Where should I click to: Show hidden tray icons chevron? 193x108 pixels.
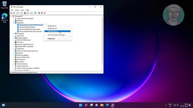[x=166, y=105]
